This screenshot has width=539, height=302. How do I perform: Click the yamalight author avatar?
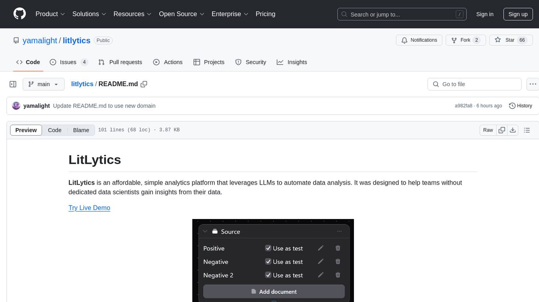coord(16,106)
